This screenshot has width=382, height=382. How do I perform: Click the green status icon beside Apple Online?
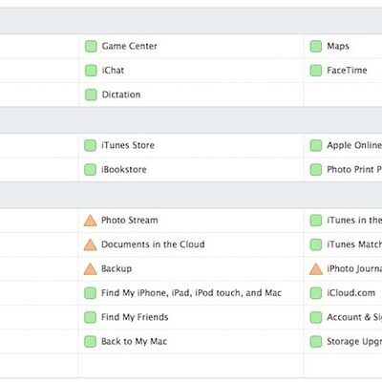click(x=316, y=145)
